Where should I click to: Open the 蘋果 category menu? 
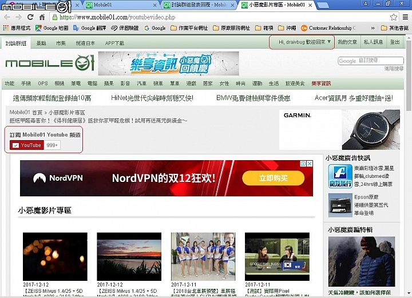[109, 84]
